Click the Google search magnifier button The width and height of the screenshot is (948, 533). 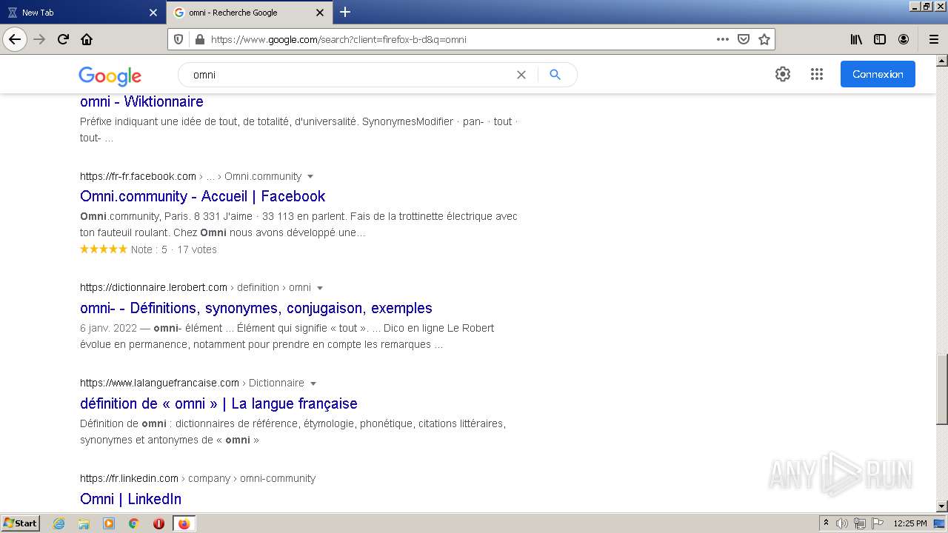pyautogui.click(x=555, y=75)
